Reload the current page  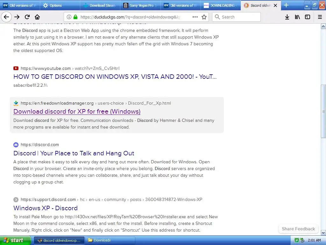tap(27, 17)
